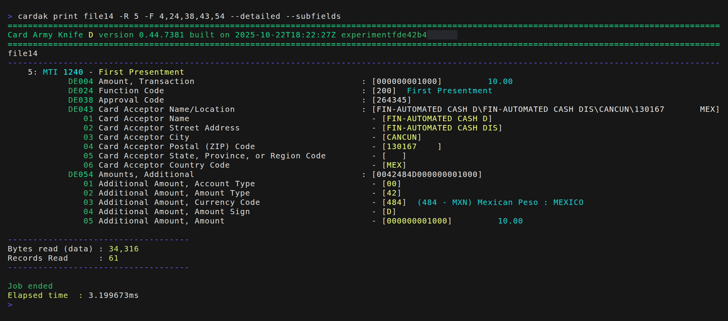Click the elapsed time value 3.199673ms
Screen dimensions: 728x321
tap(113, 295)
